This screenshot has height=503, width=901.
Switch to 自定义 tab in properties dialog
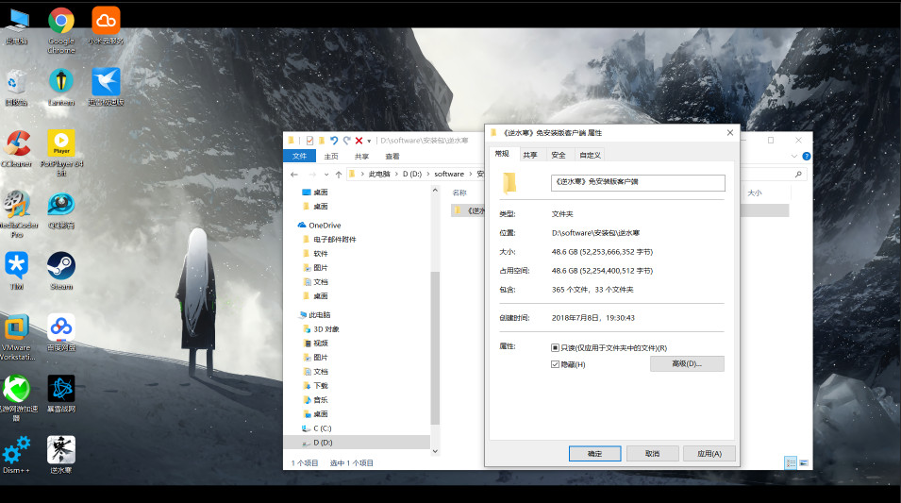591,155
